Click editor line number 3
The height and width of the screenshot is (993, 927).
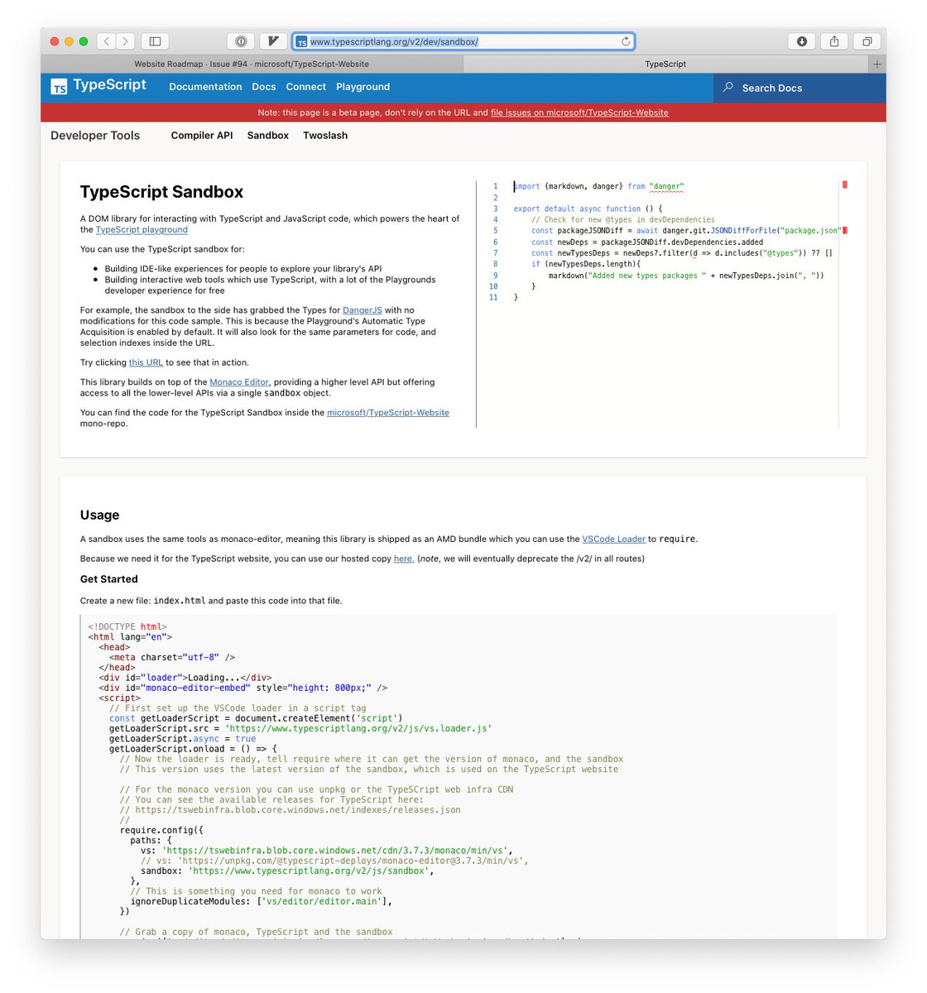pyautogui.click(x=496, y=209)
